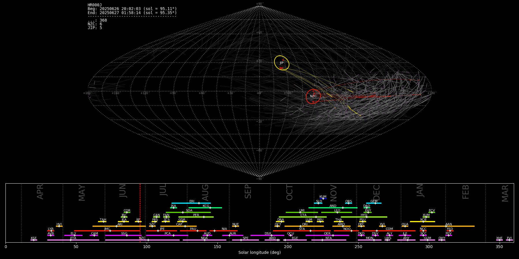The width and height of the screenshot is (519, 259).
Task: Click the +120° longitude label on the map
Action: pos(144,93)
